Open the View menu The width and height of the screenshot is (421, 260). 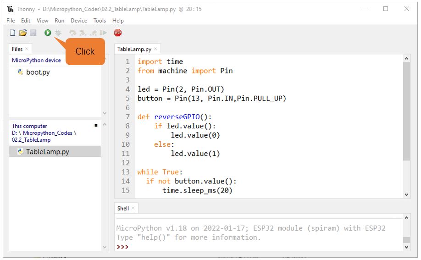click(x=43, y=21)
